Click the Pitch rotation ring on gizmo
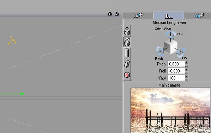The height and width of the screenshot is (133, 211). point(160,51)
